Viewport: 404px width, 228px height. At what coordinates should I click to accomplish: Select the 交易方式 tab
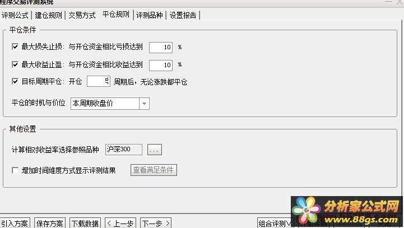pyautogui.click(x=82, y=15)
